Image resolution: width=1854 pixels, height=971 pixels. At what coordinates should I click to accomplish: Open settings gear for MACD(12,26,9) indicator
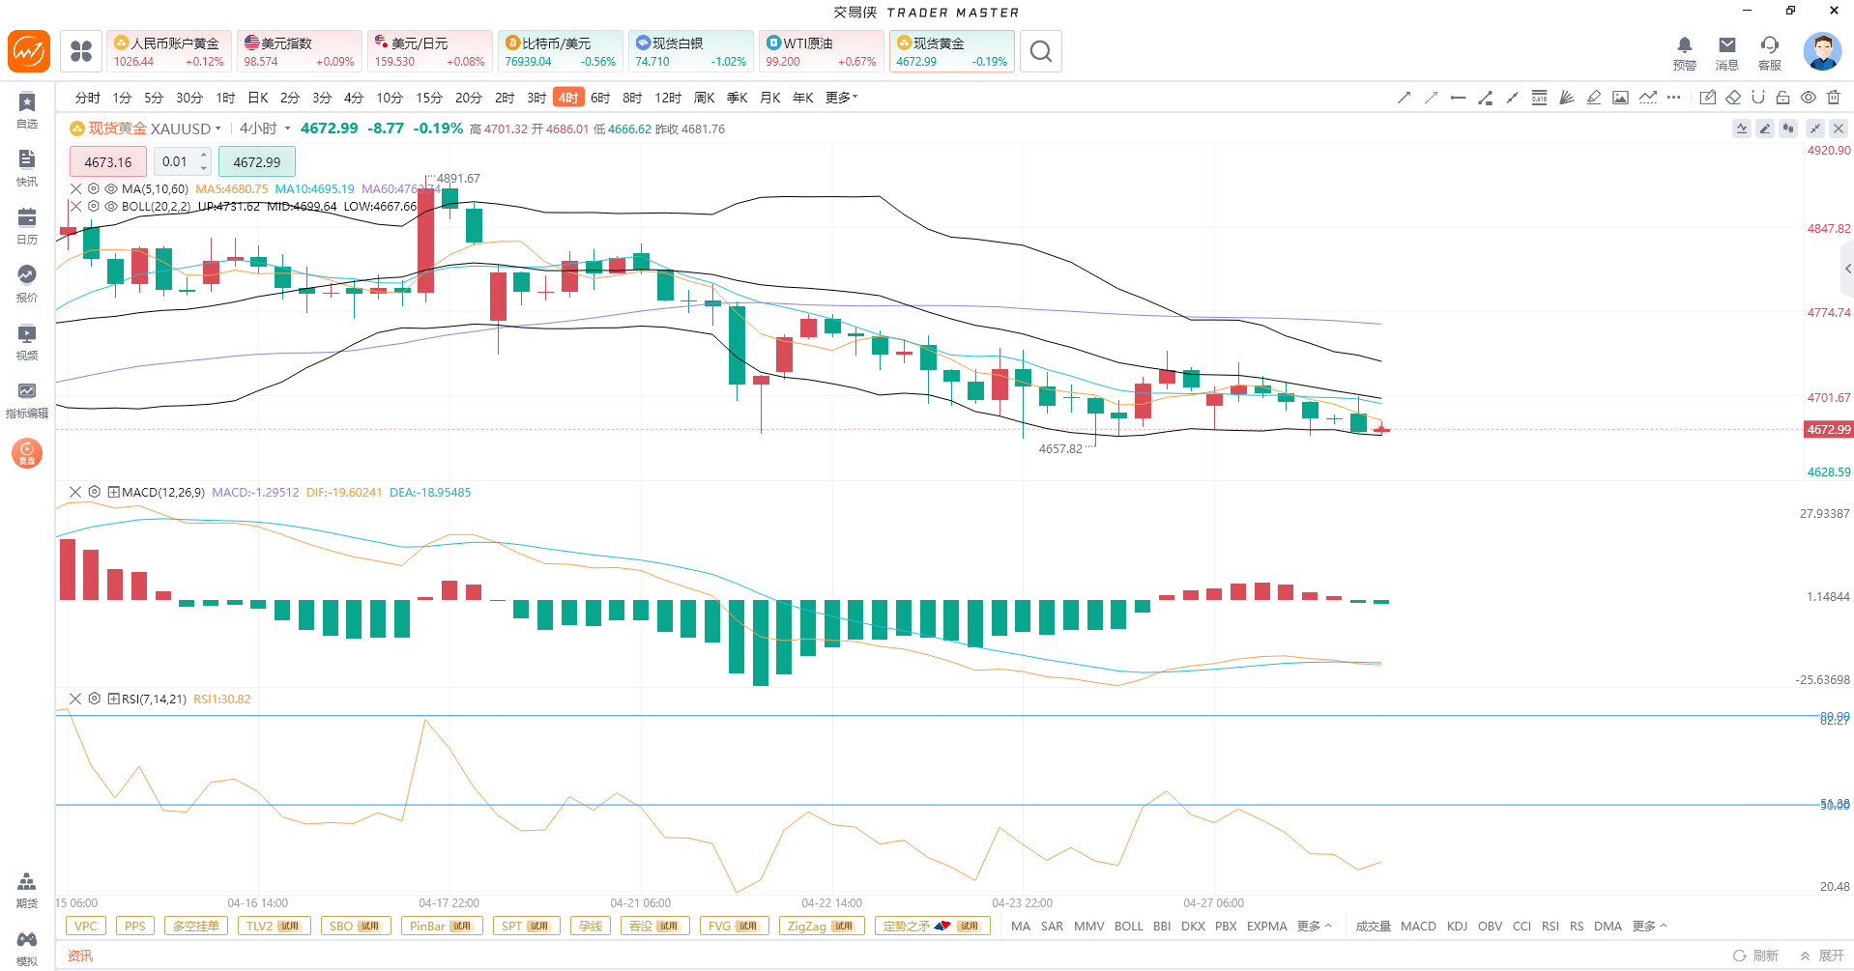[94, 492]
